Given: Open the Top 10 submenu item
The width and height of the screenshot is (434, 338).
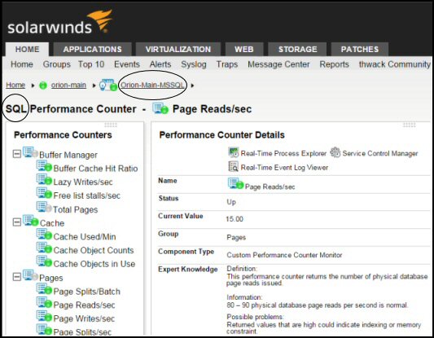Looking at the screenshot, I should coord(91,64).
